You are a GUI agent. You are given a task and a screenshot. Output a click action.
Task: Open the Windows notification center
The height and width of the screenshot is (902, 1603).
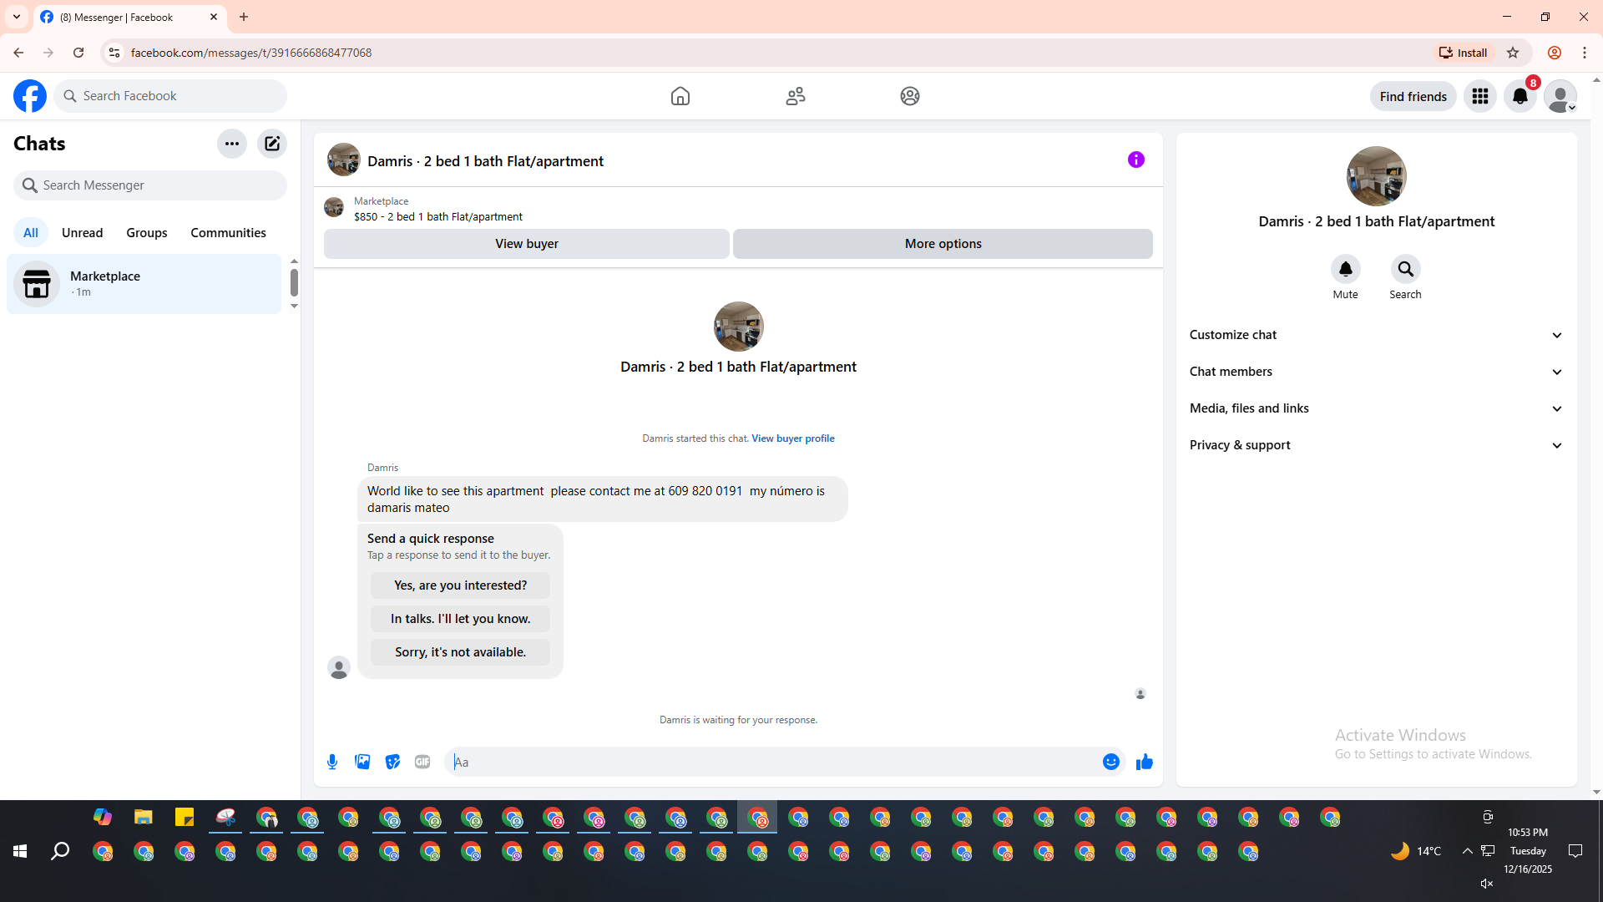coord(1575,851)
